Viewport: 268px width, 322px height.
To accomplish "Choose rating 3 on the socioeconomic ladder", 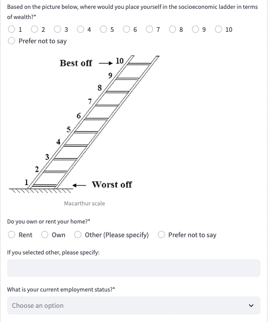I will click(x=58, y=30).
